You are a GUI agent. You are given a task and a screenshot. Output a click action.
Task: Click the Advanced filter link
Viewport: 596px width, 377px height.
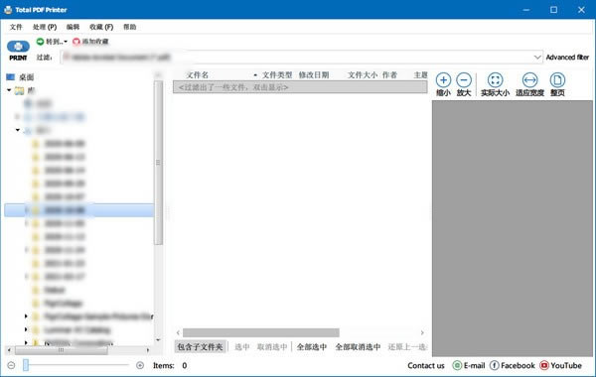567,58
